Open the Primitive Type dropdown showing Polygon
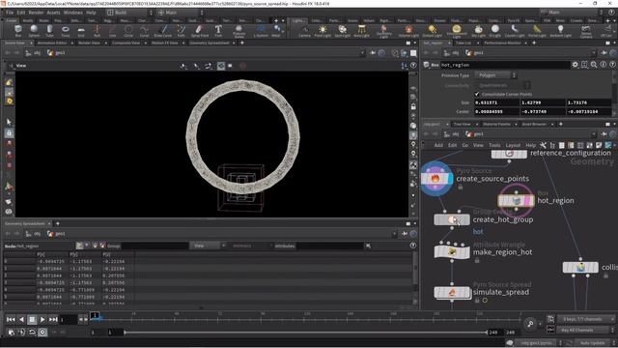Image resolution: width=618 pixels, height=348 pixels. coord(495,75)
